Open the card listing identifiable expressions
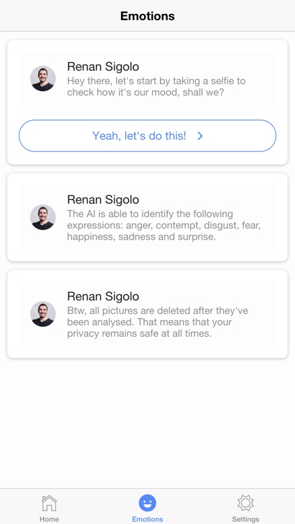The image size is (295, 524). point(147,217)
